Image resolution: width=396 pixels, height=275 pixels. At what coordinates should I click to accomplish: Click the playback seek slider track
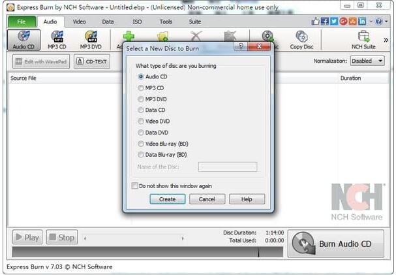[x=134, y=238]
